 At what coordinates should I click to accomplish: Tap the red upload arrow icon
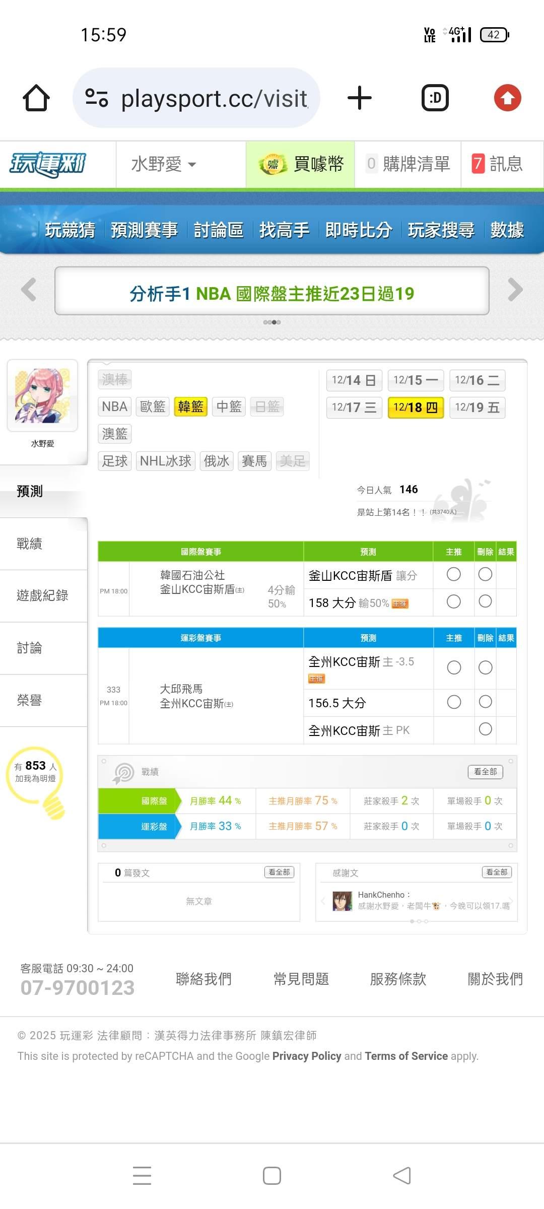[507, 98]
